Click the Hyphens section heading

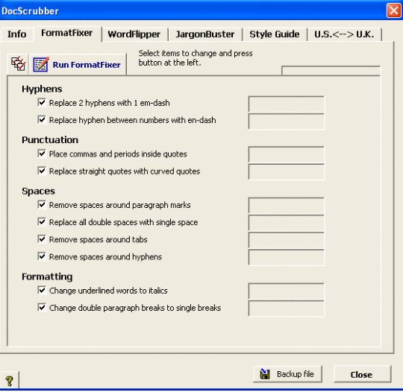(42, 89)
